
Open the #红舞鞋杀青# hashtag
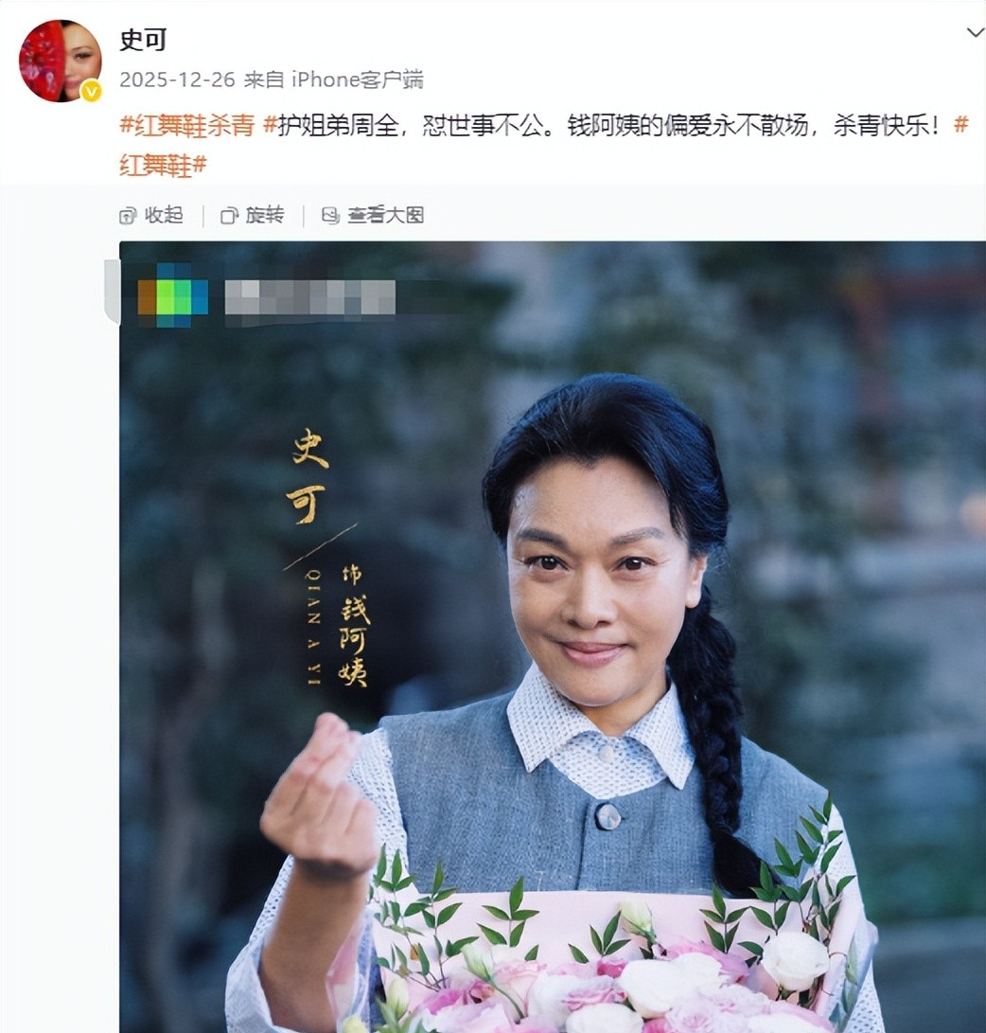tap(187, 125)
